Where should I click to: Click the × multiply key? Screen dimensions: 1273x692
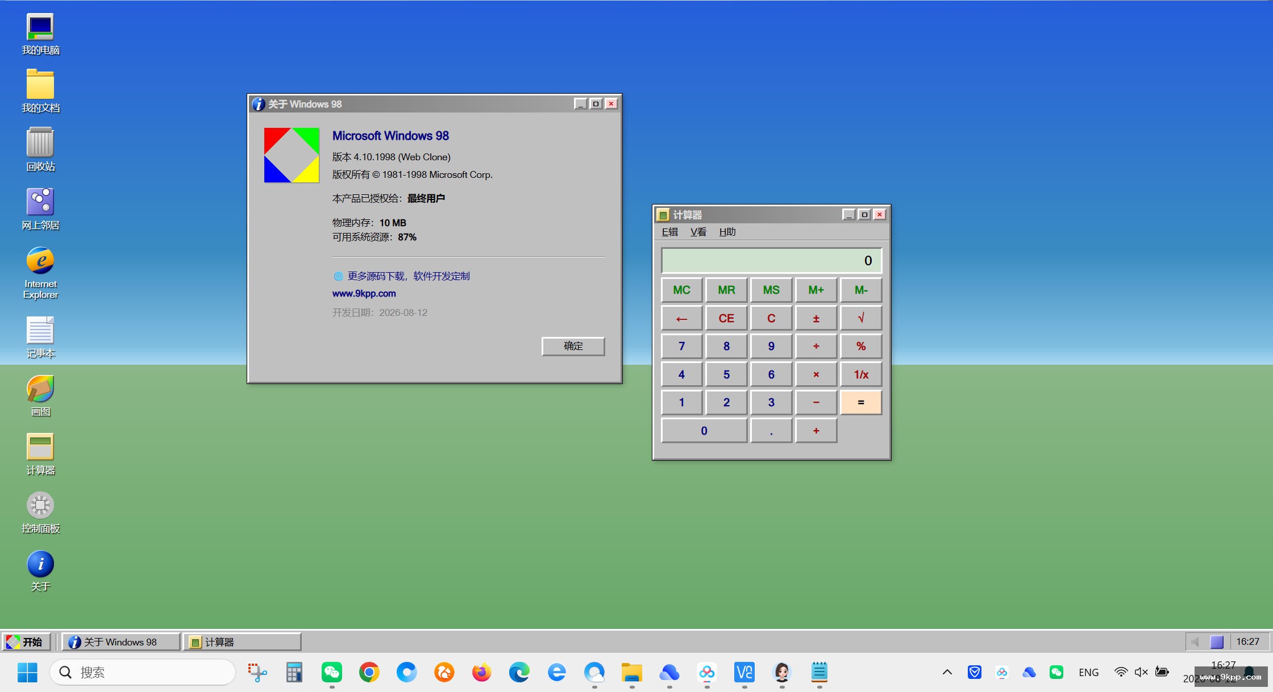point(816,374)
